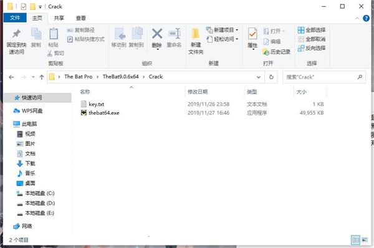Switch to the large icons view toggle
Viewport: 374px width, 248px height.
365,240
